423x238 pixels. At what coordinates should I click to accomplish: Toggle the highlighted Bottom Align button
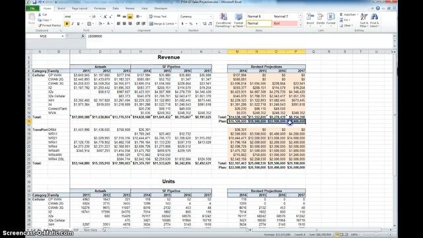[130, 17]
